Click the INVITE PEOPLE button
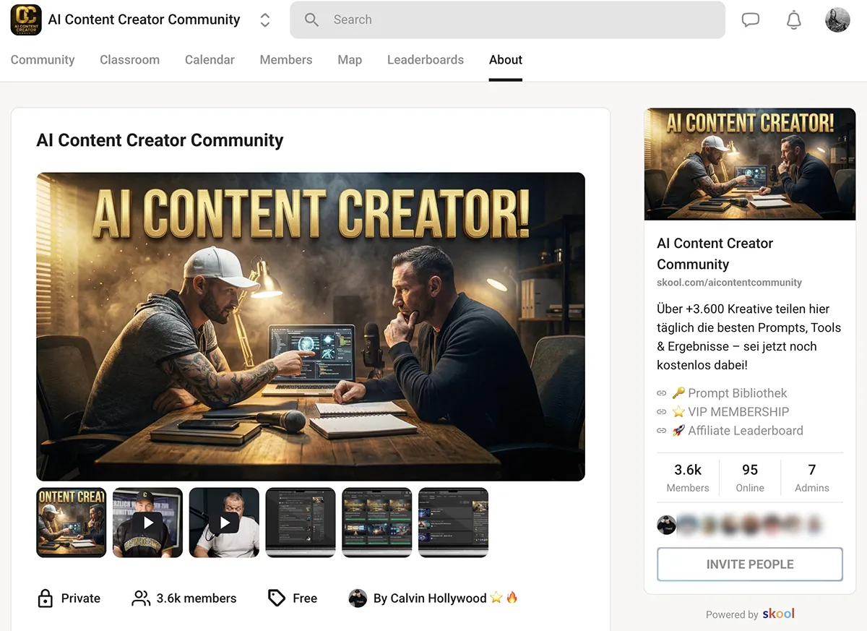Image resolution: width=867 pixels, height=631 pixels. 749,564
